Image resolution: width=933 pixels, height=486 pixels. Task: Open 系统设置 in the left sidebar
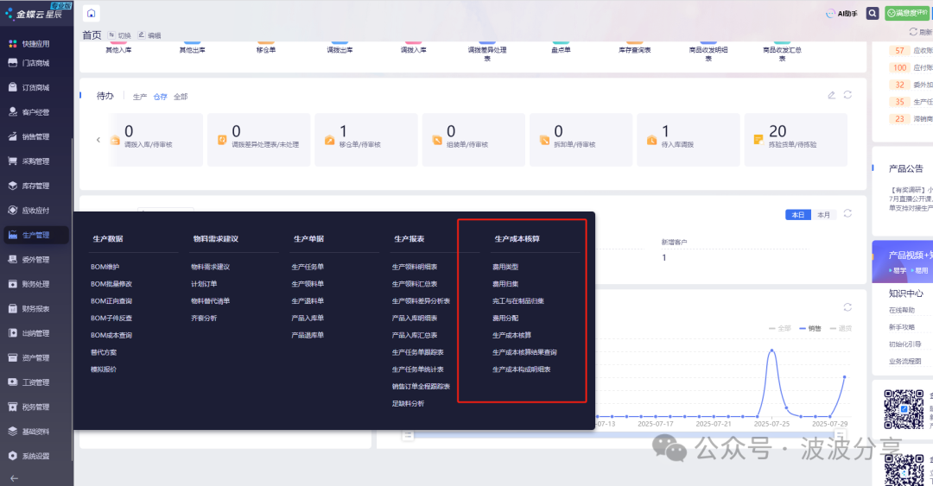(35, 456)
